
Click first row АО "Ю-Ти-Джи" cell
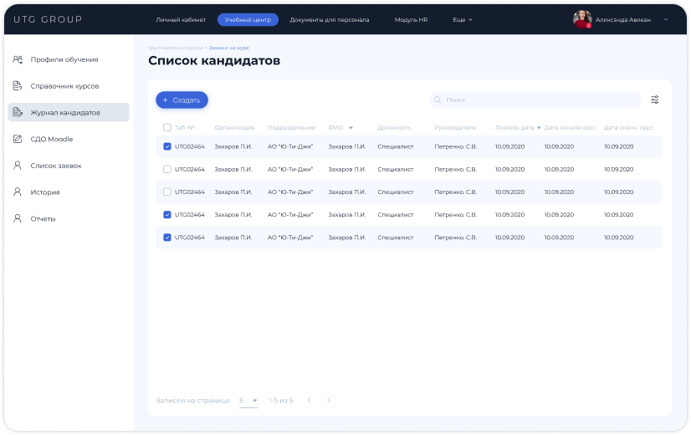point(290,146)
